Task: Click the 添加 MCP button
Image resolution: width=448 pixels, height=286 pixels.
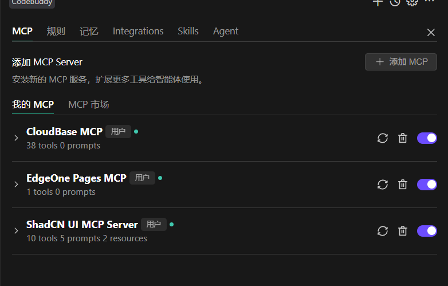Action: (401, 62)
